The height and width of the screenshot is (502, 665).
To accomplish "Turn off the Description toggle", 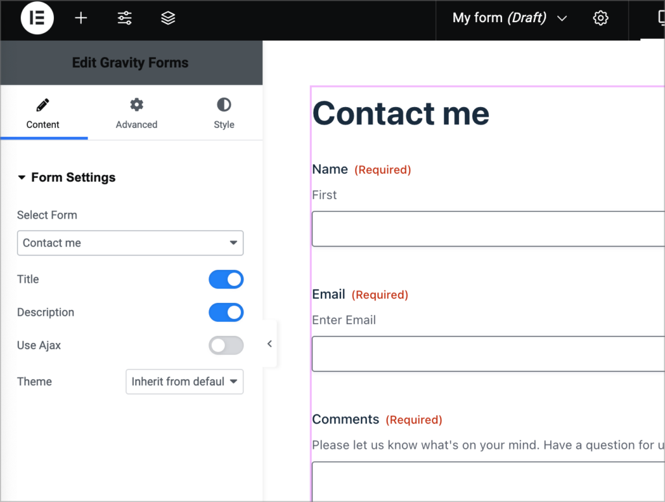I will (226, 313).
